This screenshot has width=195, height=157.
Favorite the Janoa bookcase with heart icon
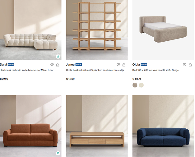(118, 65)
